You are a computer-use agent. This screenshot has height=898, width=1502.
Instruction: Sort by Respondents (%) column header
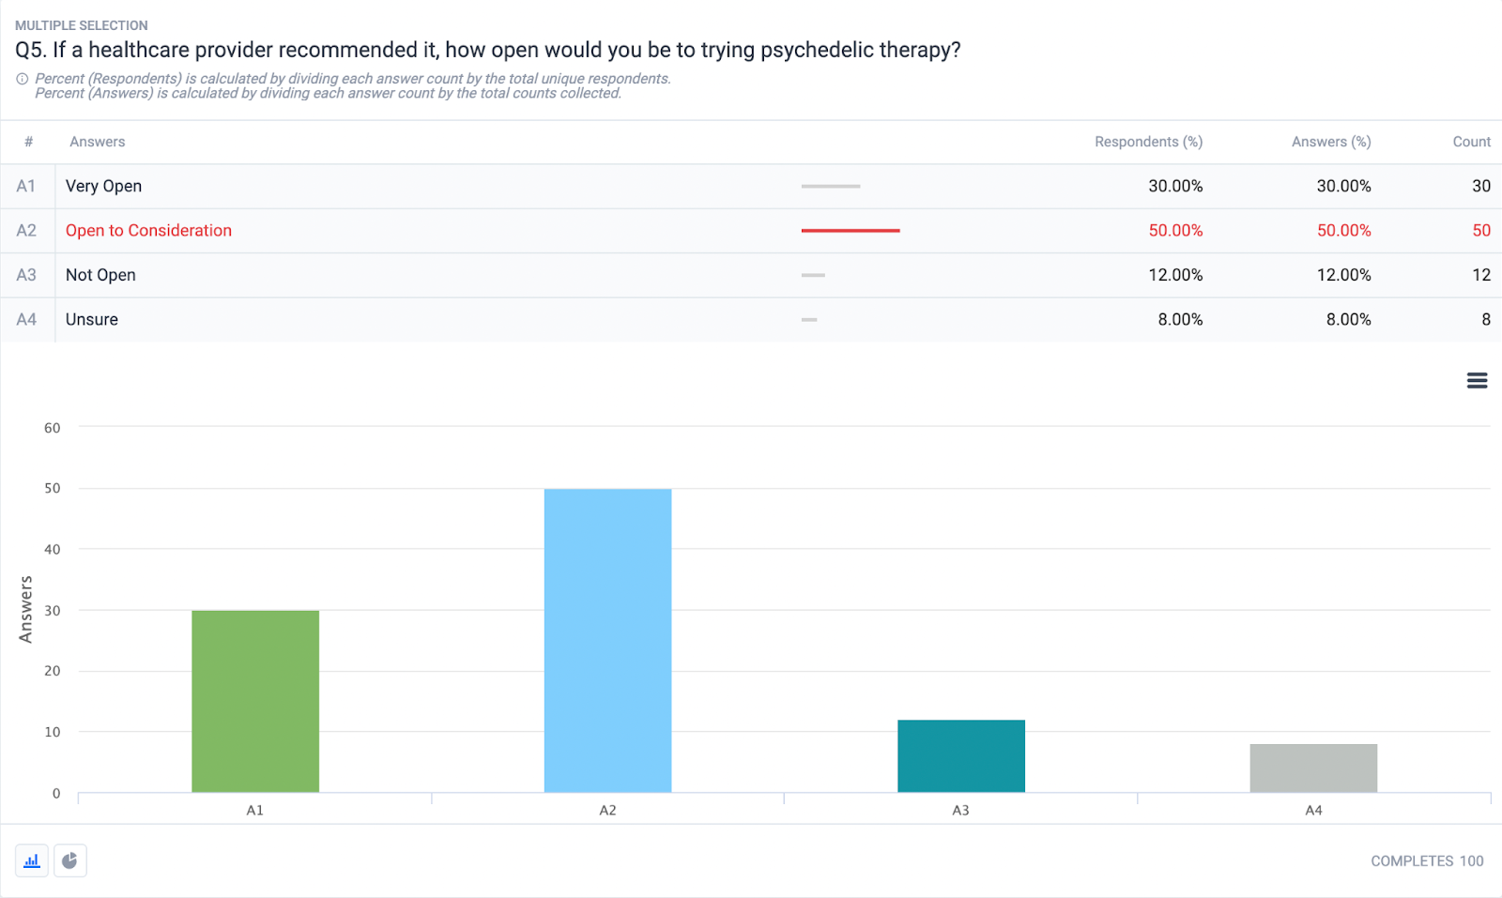1148,142
